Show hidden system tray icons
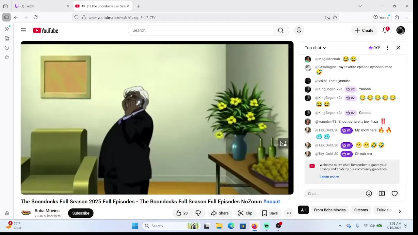Screen dimensions: 418x235 [x=340, y=226]
